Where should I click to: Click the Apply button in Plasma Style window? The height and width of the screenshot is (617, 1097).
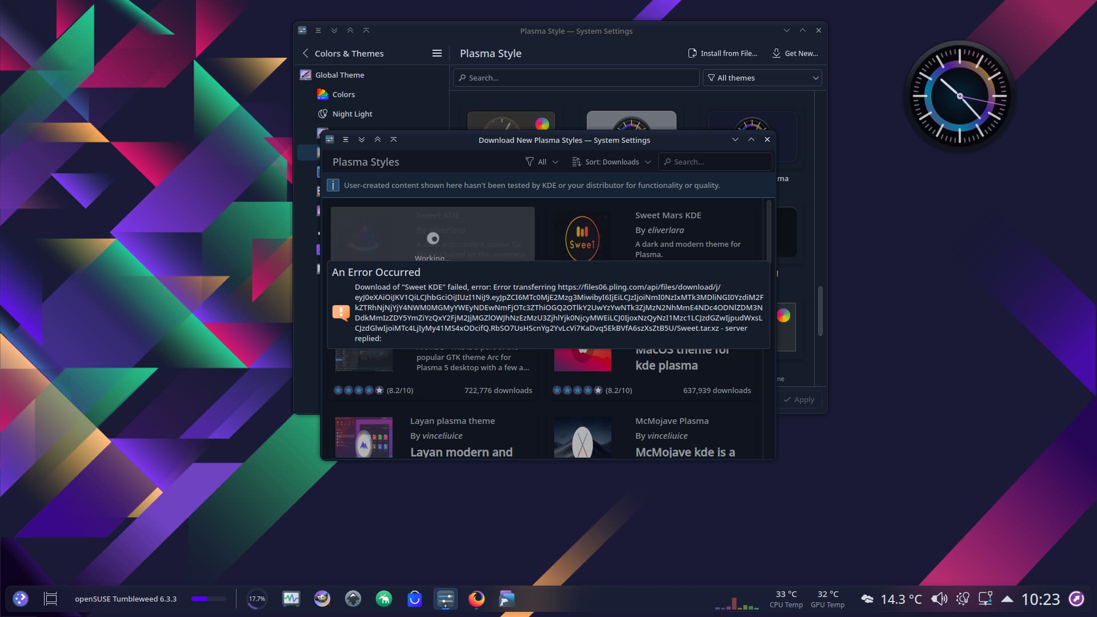(x=799, y=399)
